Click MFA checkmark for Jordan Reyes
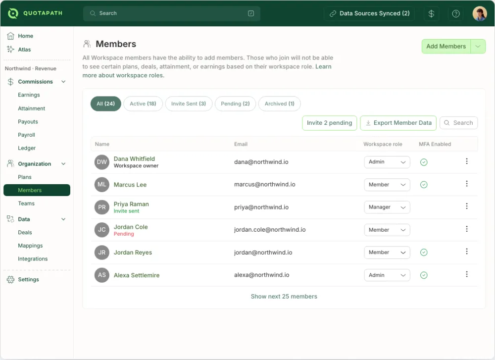 tap(424, 253)
